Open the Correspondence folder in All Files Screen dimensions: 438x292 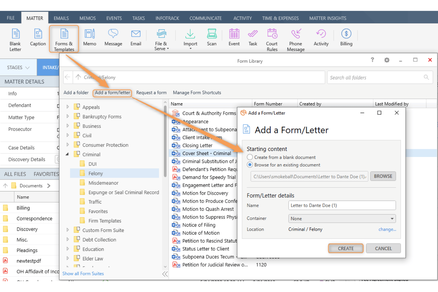pos(34,218)
